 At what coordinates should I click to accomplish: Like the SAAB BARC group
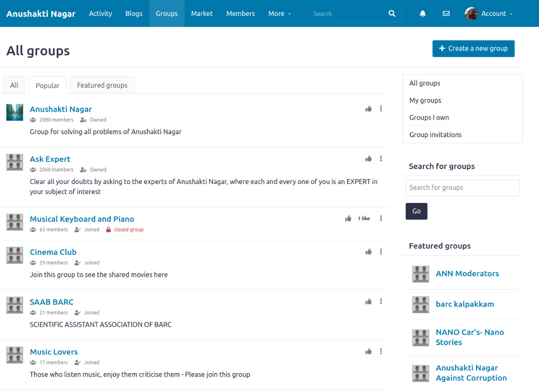click(368, 302)
